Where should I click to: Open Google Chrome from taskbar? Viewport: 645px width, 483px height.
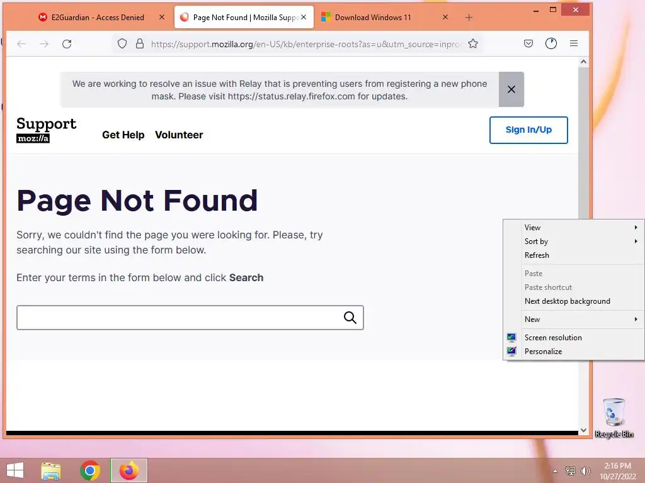(90, 470)
